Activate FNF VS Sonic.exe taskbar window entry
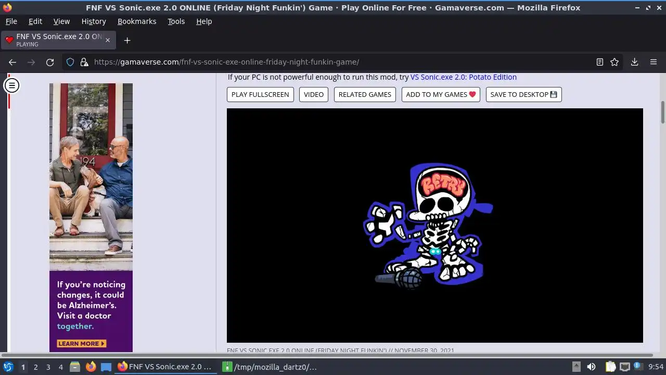The height and width of the screenshot is (375, 666). click(x=165, y=367)
